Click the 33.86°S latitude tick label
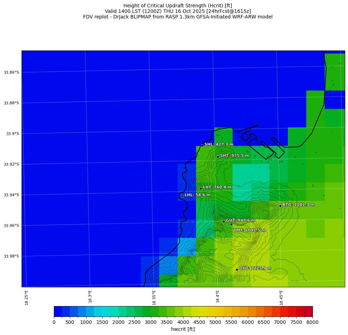 (11, 72)
